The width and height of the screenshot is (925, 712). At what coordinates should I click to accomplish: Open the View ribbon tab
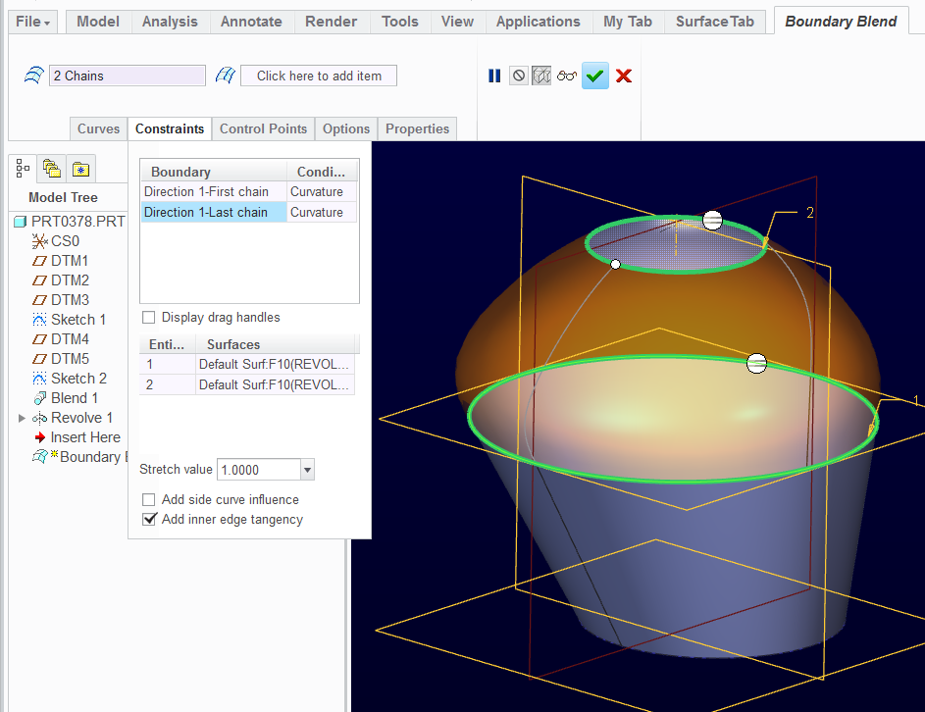click(x=457, y=22)
